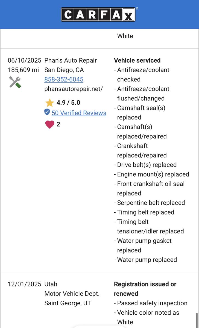Click the 185,609 mi odometer reading
Screen dimensions: 199x328
[23, 70]
